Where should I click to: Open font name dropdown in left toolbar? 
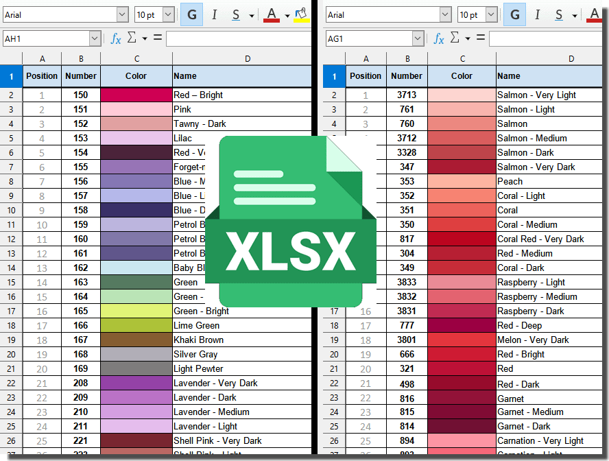click(x=122, y=14)
